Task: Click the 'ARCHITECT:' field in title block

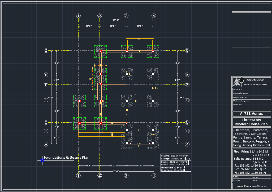Action: pos(252,90)
